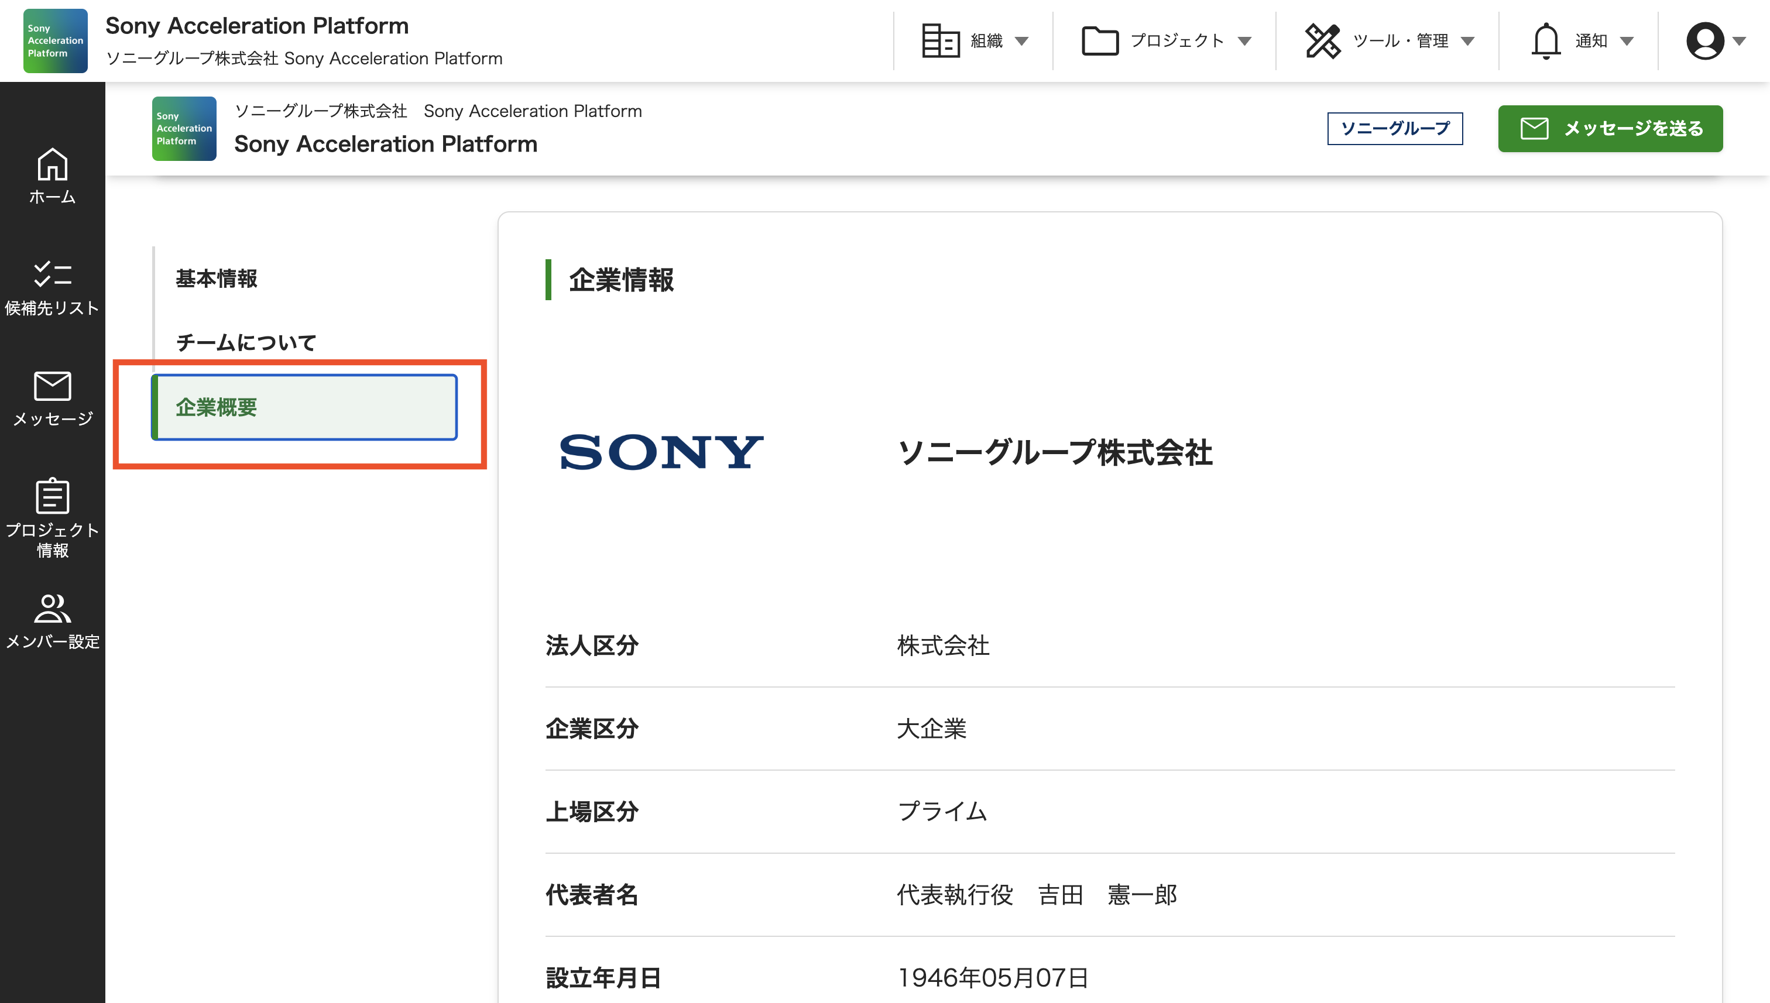Click the Sony Acceleration Platform logo in top bar
The image size is (1770, 1003).
click(x=55, y=40)
